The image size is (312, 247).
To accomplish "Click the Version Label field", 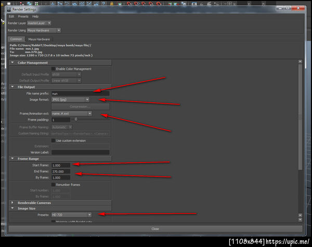I will point(81,152).
